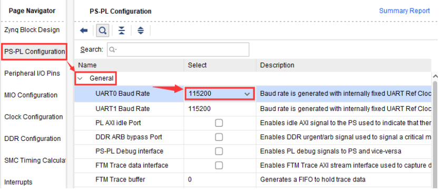
Task: Open MIO Configuration page
Action: pyautogui.click(x=31, y=95)
